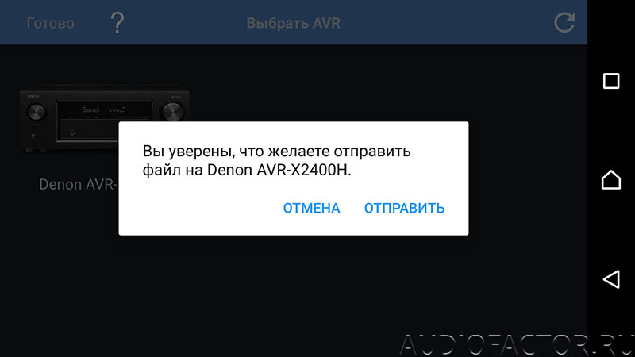Tap the dialog confirmation message text

tap(276, 161)
